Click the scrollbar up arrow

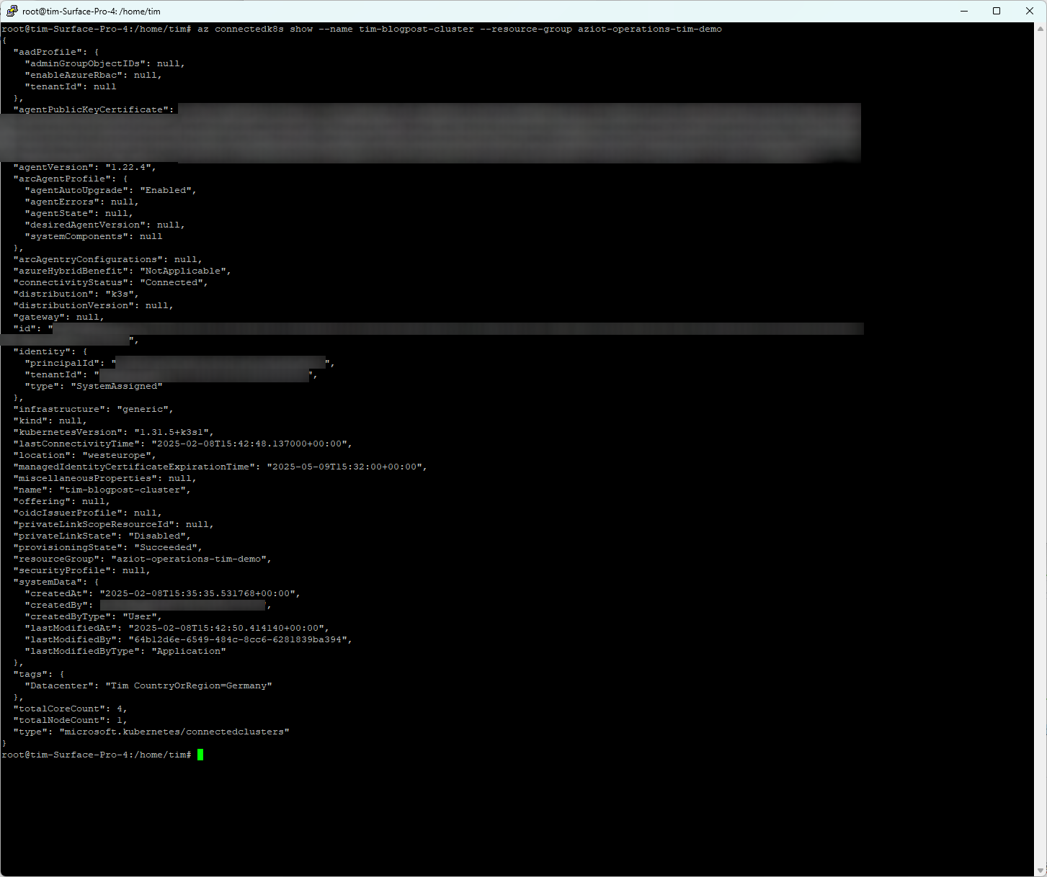coord(1041,29)
